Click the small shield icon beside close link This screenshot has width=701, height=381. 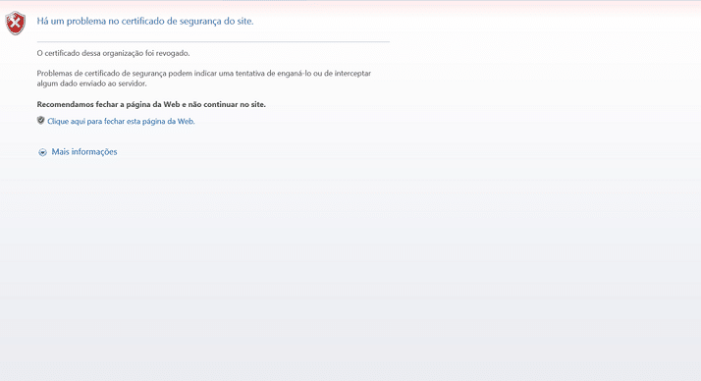click(x=40, y=121)
